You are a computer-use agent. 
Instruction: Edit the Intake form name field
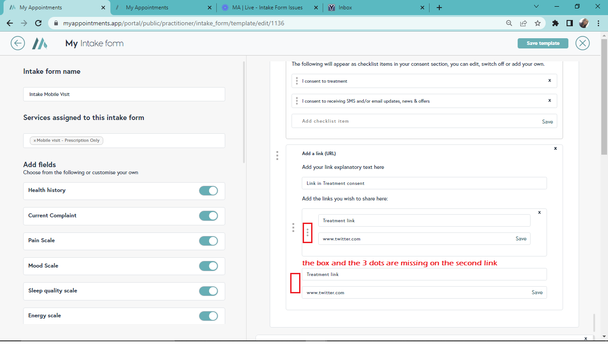tap(124, 94)
